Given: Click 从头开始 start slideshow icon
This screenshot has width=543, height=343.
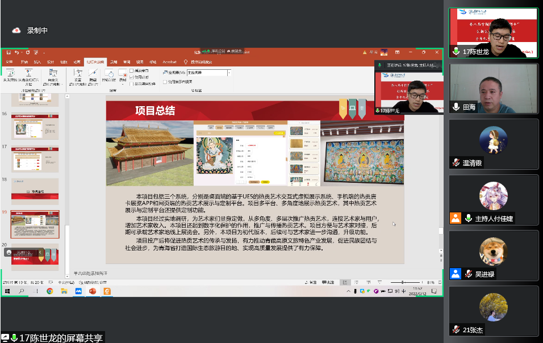Looking at the screenshot, I should point(10,74).
